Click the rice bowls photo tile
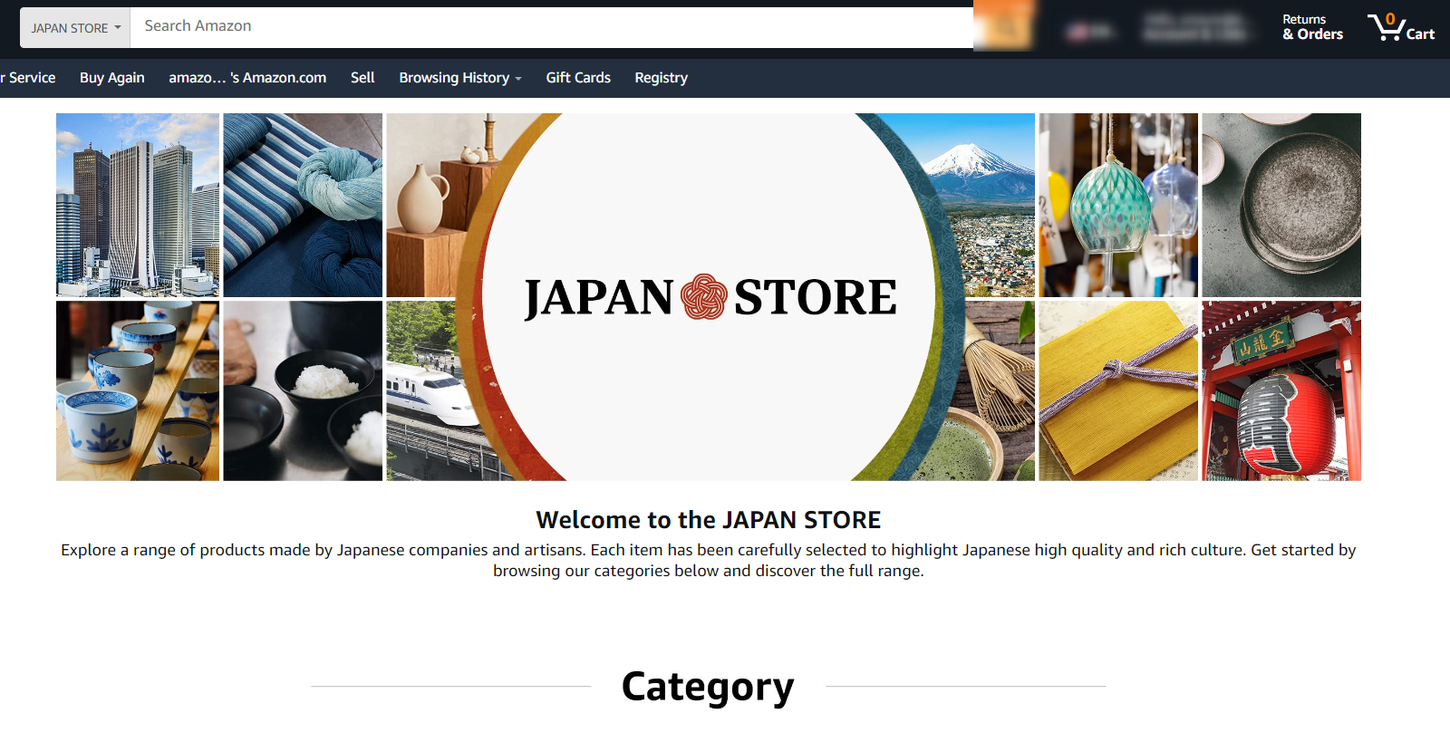 303,391
